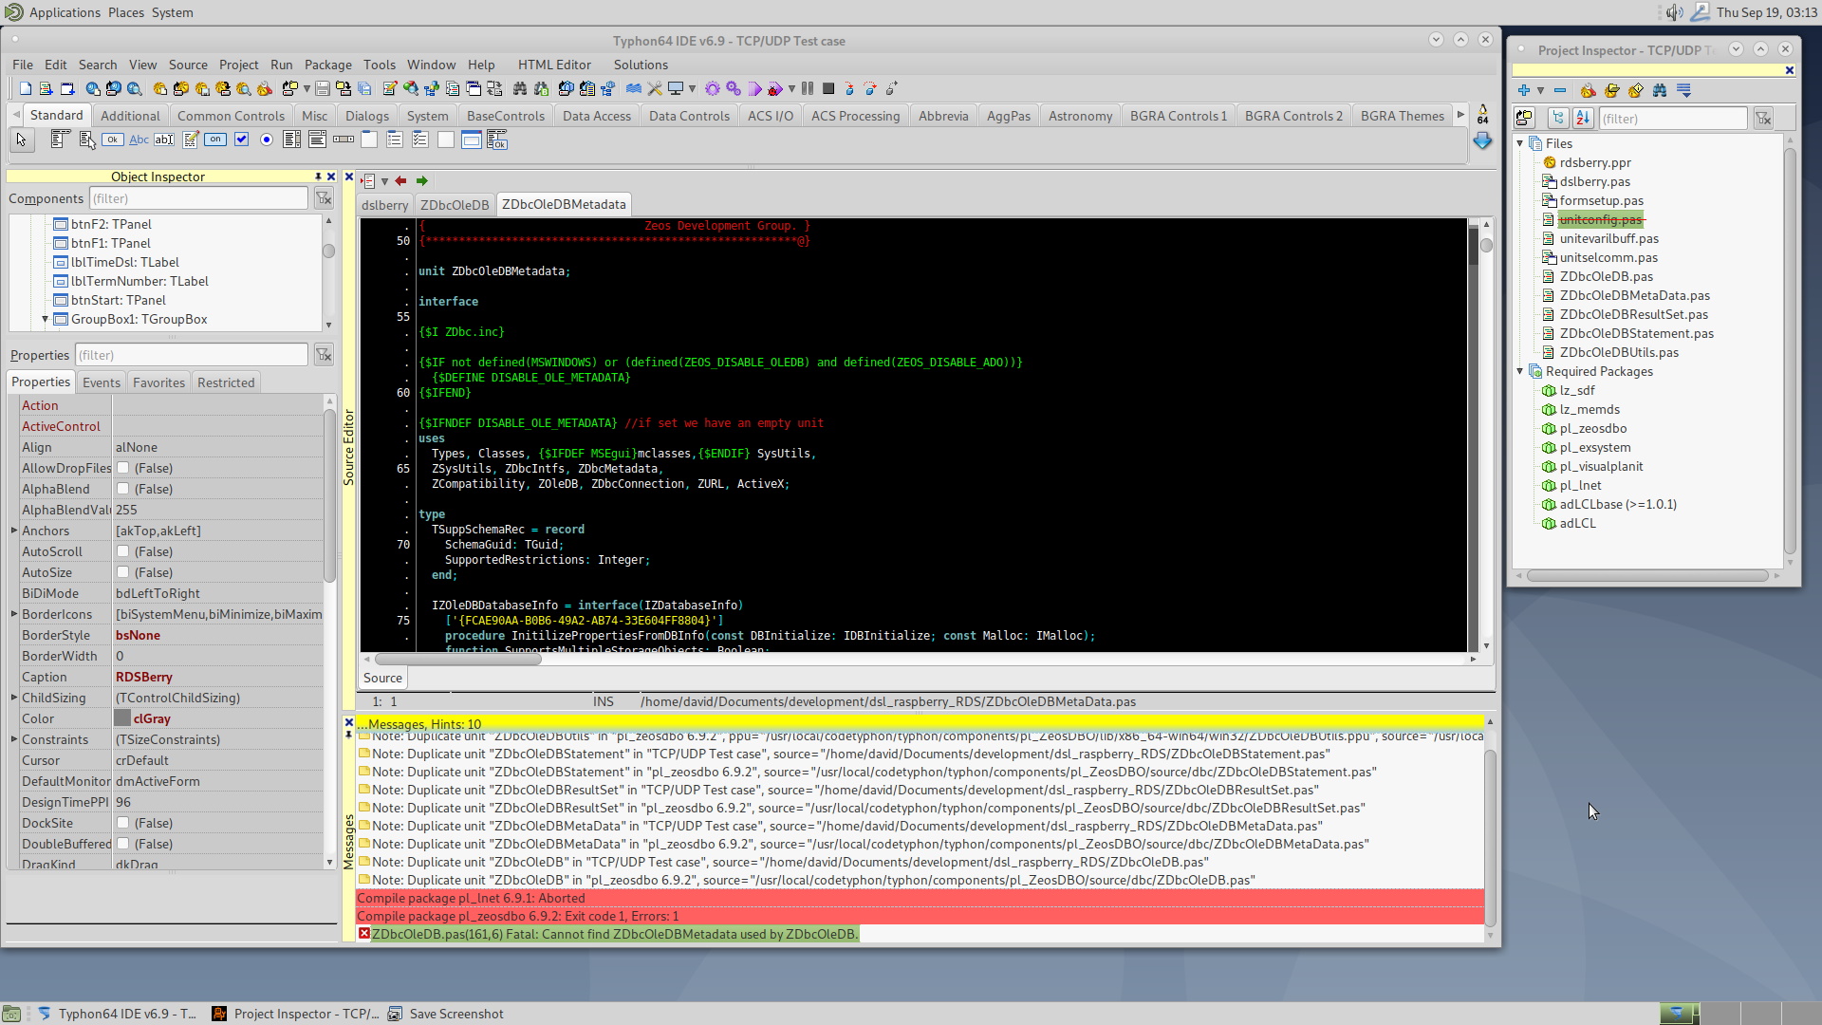Click red jump-back arrow in Source Editor
The width and height of the screenshot is (1822, 1025).
(400, 181)
